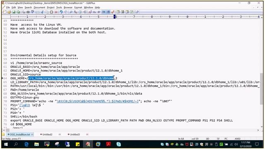Open Skype from the taskbar
This screenshot has width=265, height=149.
pyautogui.click(x=119, y=144)
